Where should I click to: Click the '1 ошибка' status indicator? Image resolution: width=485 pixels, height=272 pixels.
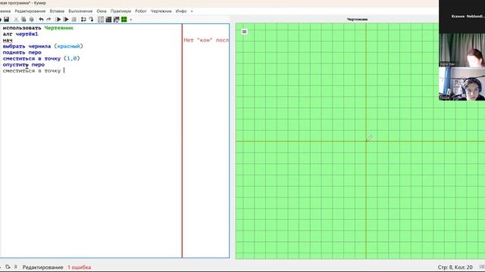tap(79, 267)
